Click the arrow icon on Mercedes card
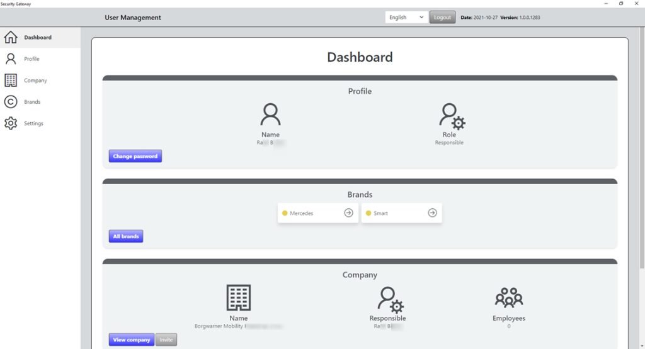 tap(348, 213)
